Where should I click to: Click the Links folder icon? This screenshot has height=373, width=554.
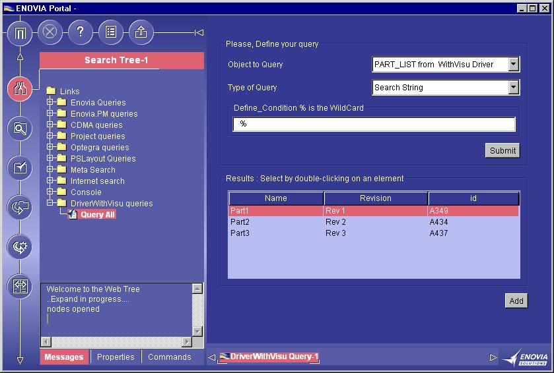pos(52,91)
